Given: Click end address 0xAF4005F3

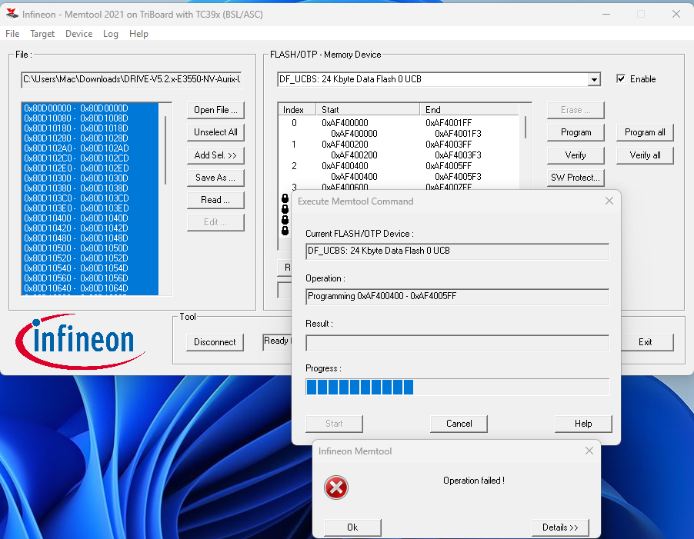Looking at the screenshot, I should click(458, 176).
